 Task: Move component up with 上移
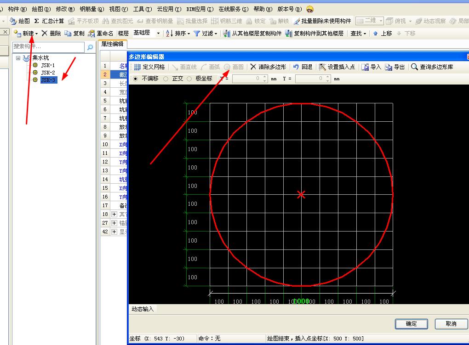tap(382, 33)
